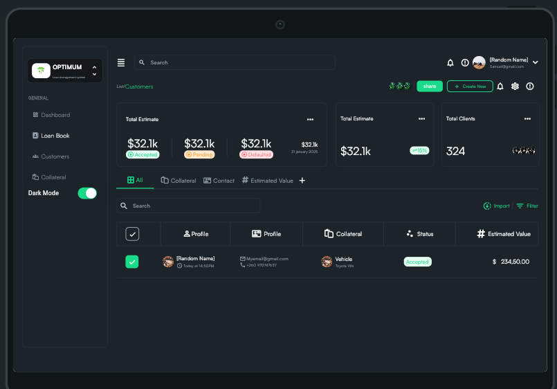Click the 21 January 2025 date text

[304, 152]
